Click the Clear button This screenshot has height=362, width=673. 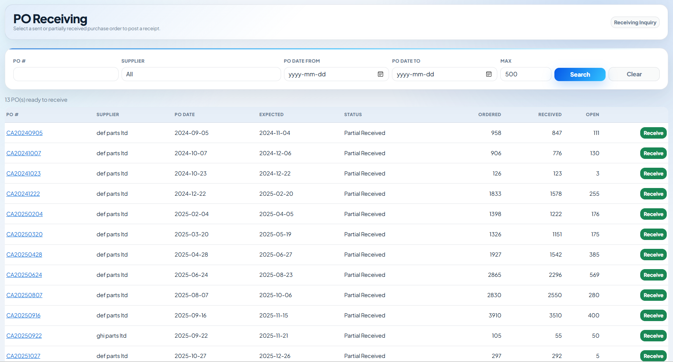634,74
